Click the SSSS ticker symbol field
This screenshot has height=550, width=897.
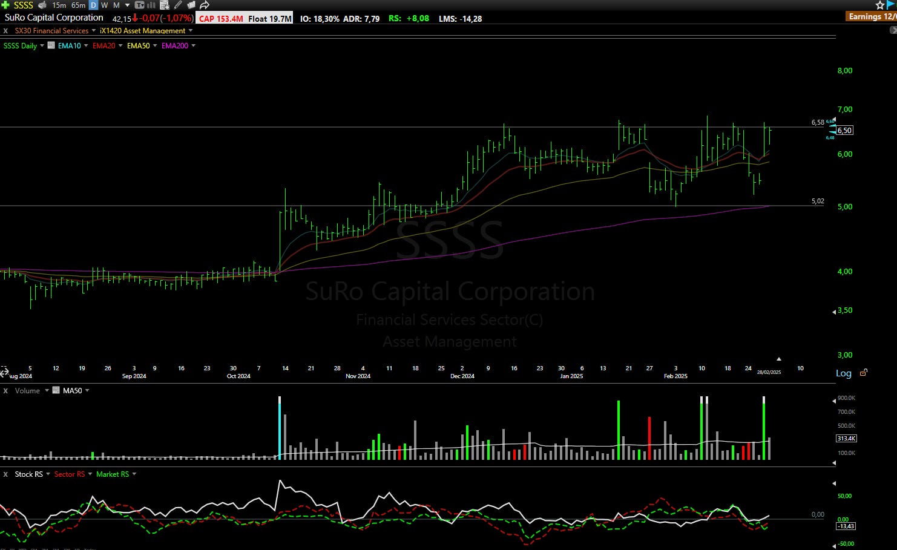point(24,5)
